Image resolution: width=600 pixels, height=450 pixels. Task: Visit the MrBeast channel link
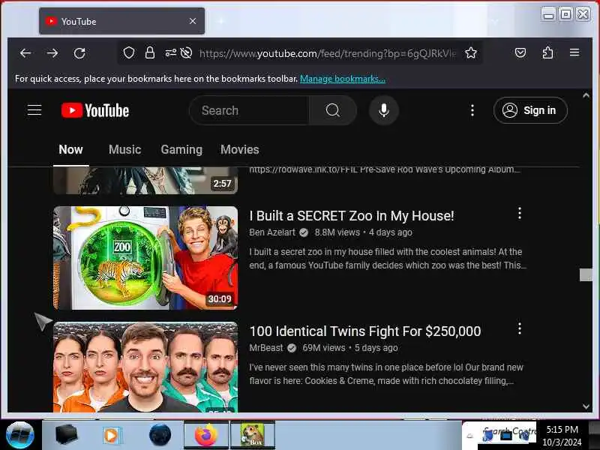tap(266, 348)
